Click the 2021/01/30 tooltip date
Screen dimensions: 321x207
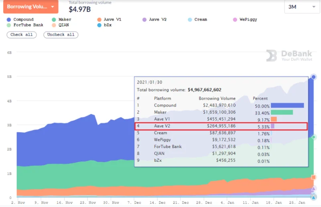pos(149,82)
